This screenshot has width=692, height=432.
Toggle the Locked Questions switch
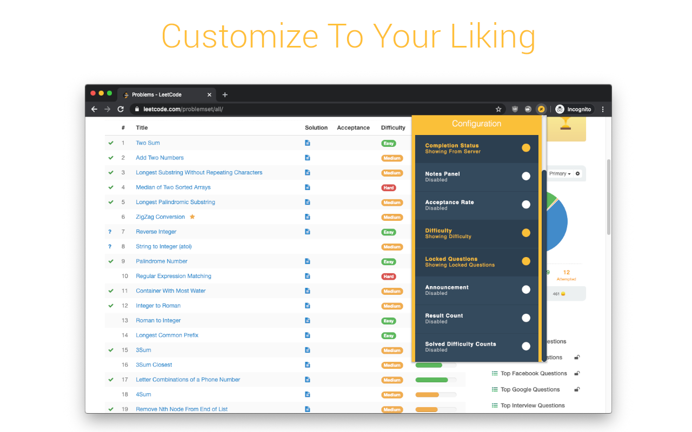point(526,261)
